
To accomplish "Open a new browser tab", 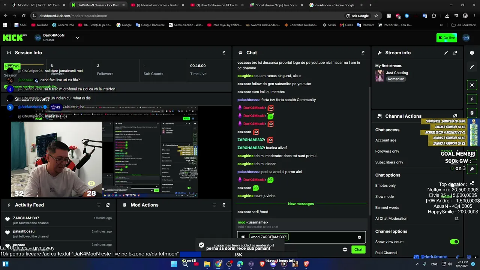I will pos(370,5).
